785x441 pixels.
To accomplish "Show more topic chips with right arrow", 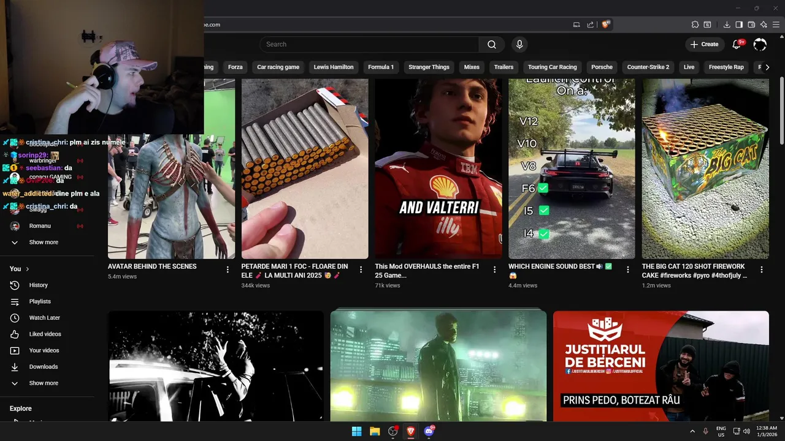I will pos(767,67).
